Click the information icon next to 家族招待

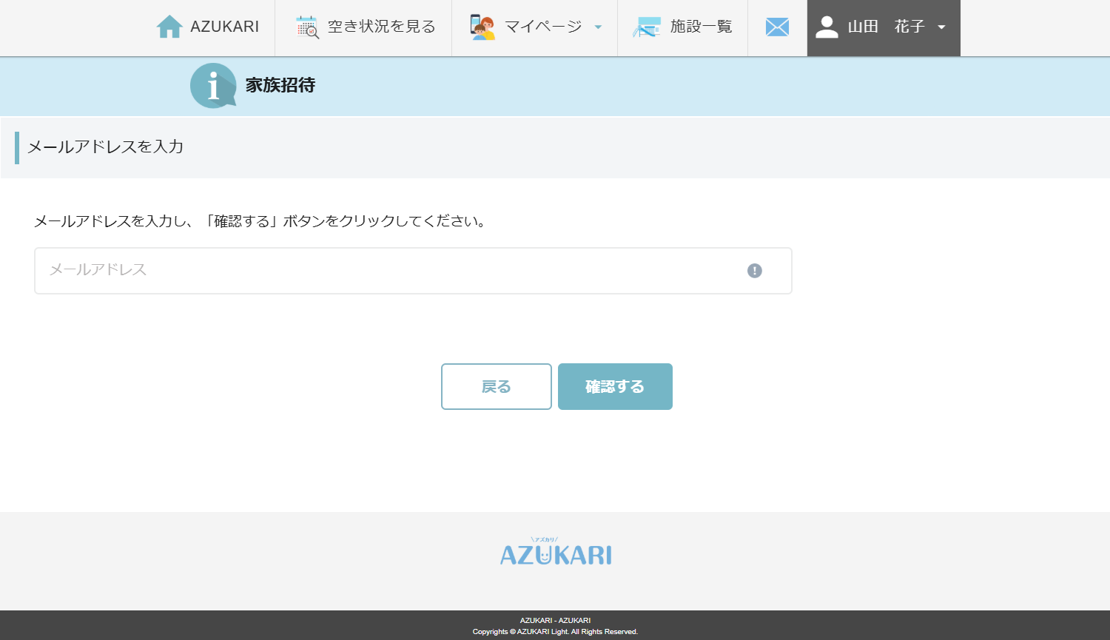coord(212,86)
